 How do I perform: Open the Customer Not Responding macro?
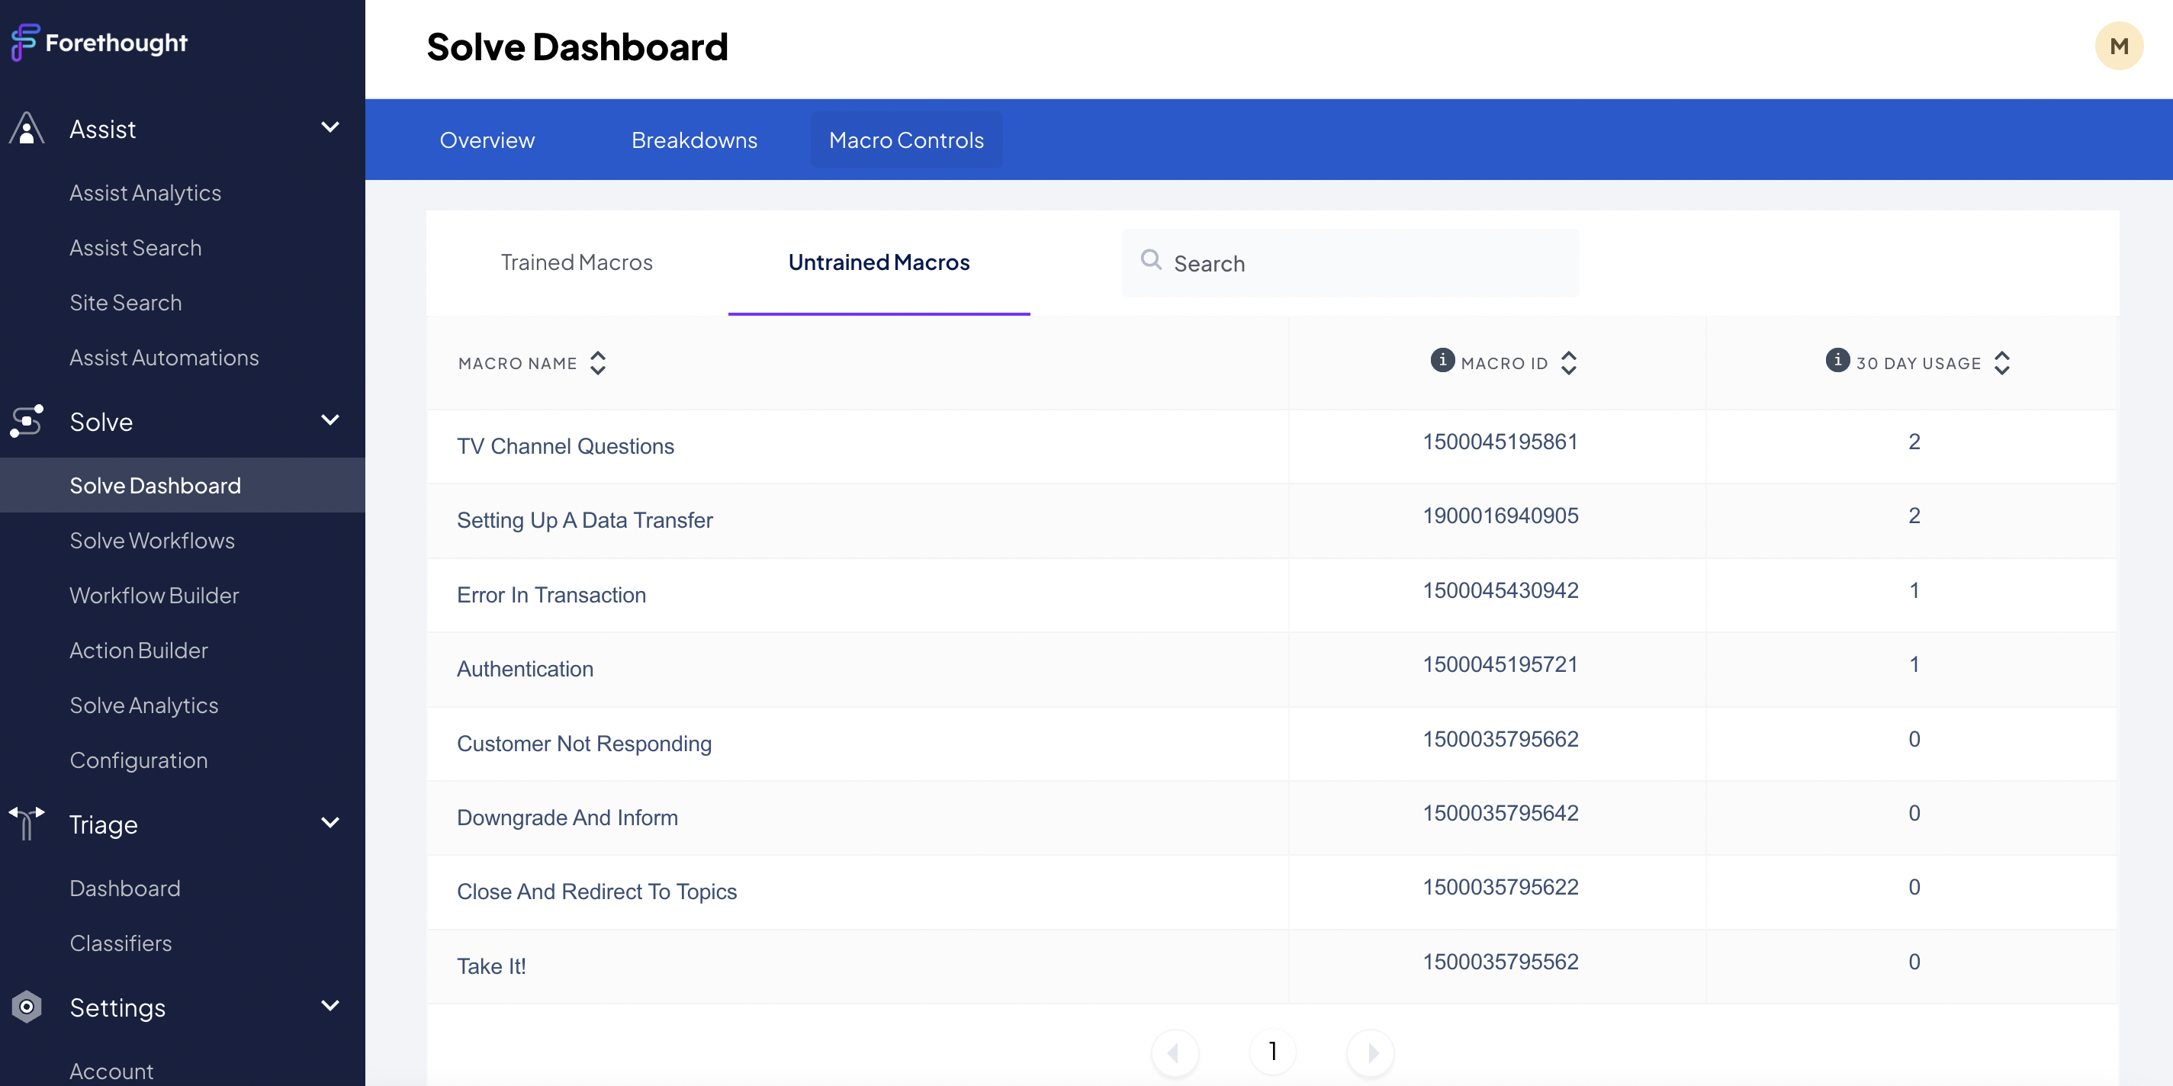click(x=583, y=743)
